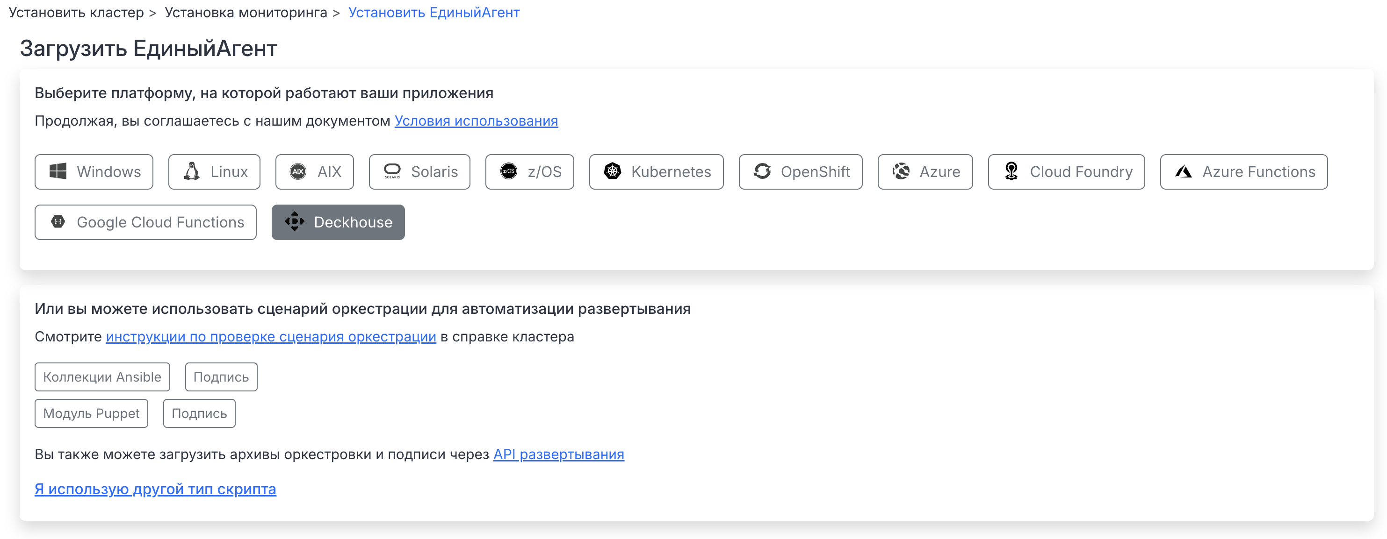This screenshot has width=1387, height=539.
Task: Select the Solaris platform icon
Action: (392, 171)
